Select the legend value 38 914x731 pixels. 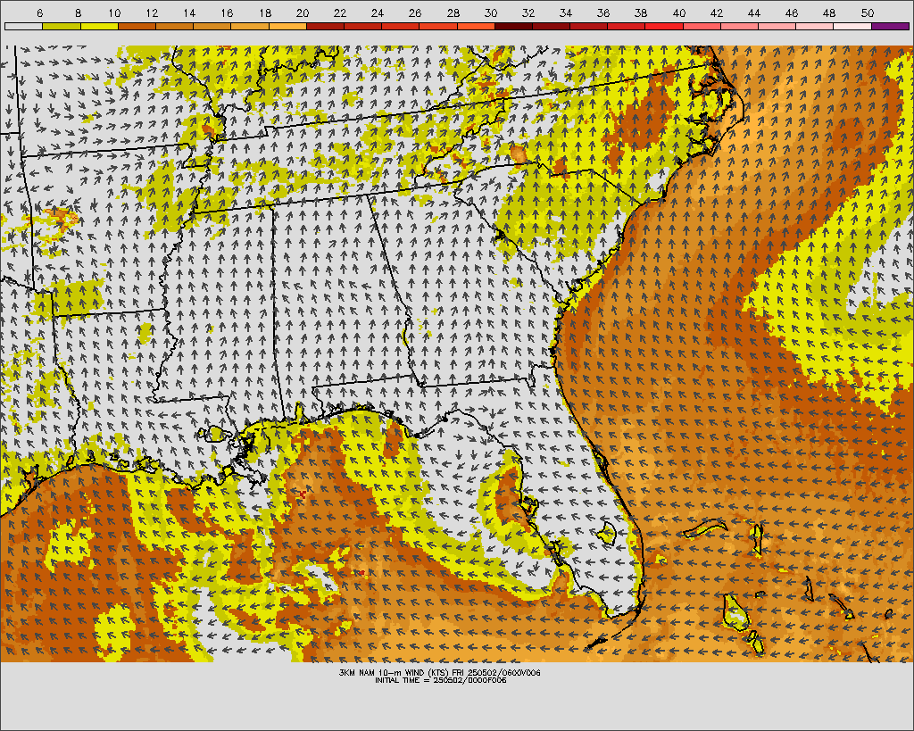coord(641,12)
